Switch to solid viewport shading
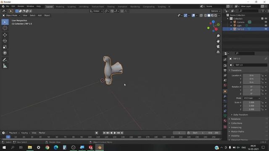This screenshot has width=269, height=151. 209,16
